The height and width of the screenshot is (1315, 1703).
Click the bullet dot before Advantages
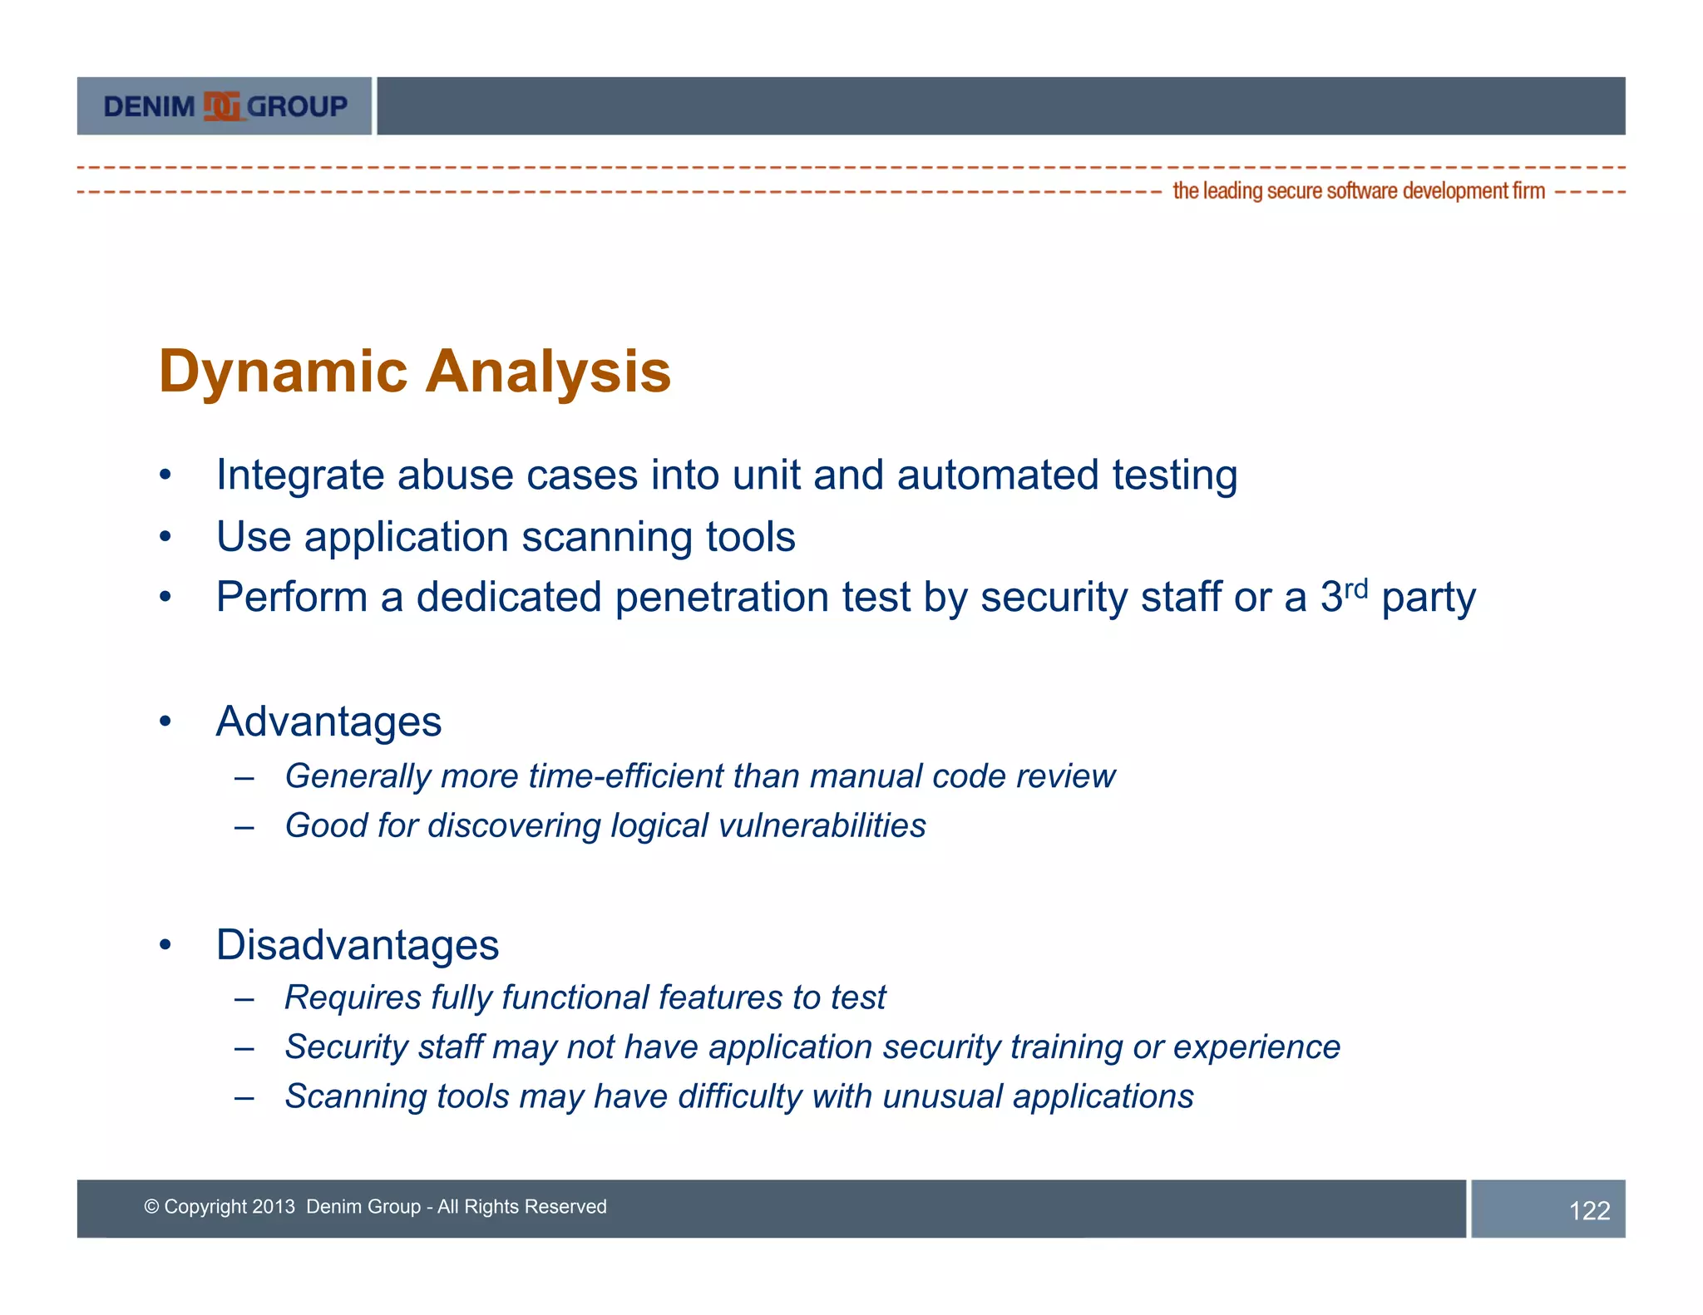[x=165, y=722]
